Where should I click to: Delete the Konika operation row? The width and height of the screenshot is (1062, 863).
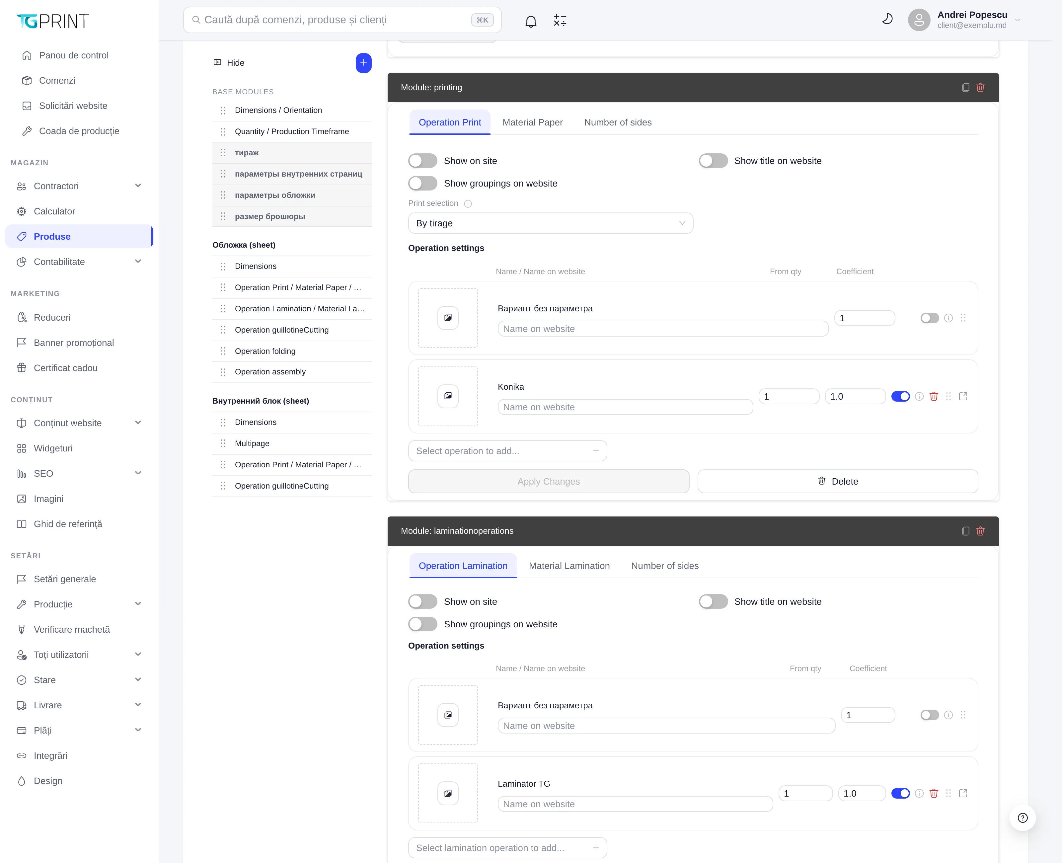point(934,396)
